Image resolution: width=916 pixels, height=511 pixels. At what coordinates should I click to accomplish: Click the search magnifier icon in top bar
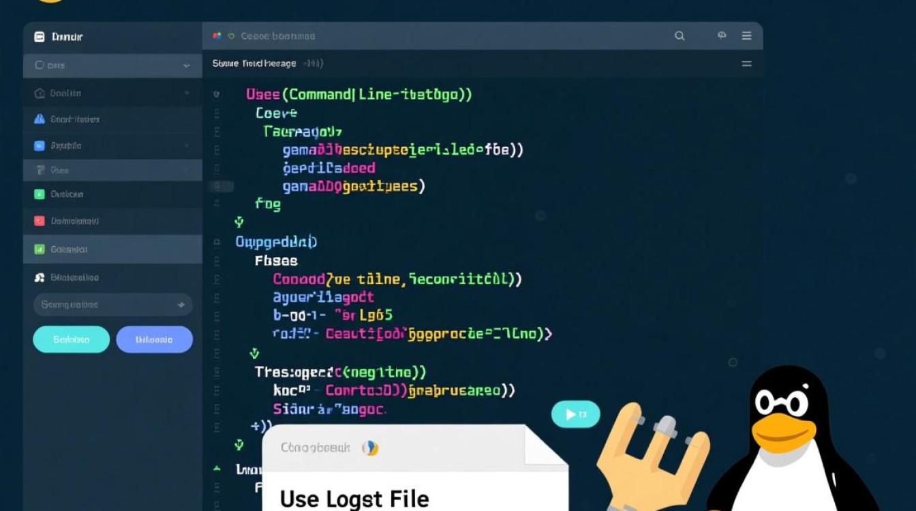click(680, 36)
